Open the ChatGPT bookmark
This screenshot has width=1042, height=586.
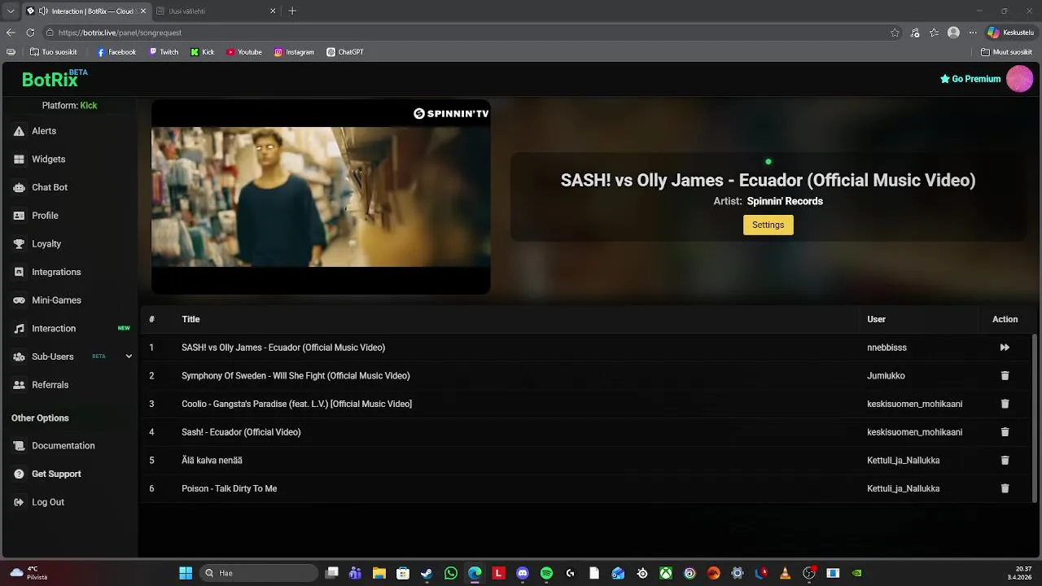click(344, 52)
